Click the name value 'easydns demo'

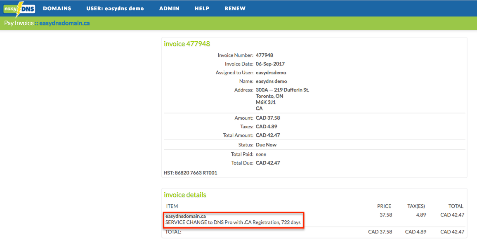pos(272,81)
